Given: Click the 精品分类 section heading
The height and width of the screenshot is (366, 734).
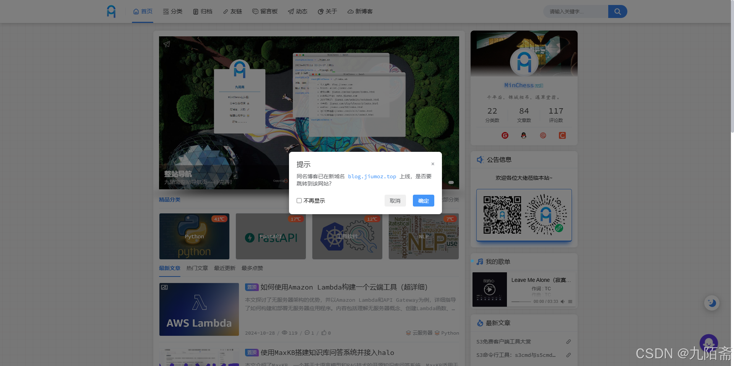Looking at the screenshot, I should (x=170, y=200).
